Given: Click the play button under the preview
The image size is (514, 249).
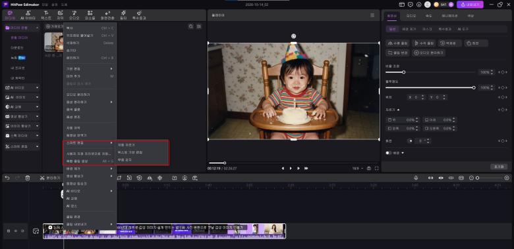Looking at the screenshot, I should click(x=291, y=168).
